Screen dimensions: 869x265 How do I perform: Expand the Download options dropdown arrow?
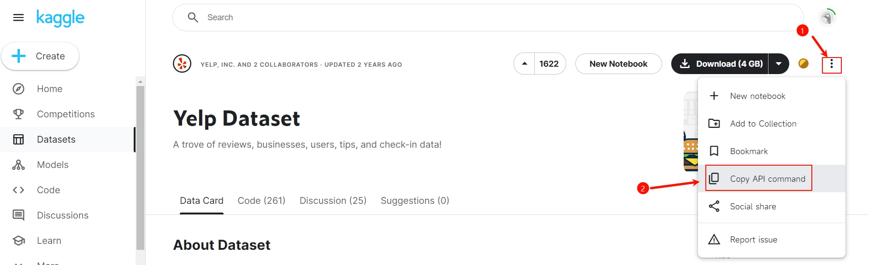(x=779, y=64)
